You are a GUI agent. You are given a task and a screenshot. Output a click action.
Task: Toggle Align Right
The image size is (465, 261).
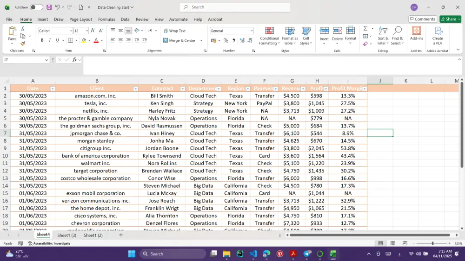[128, 40]
